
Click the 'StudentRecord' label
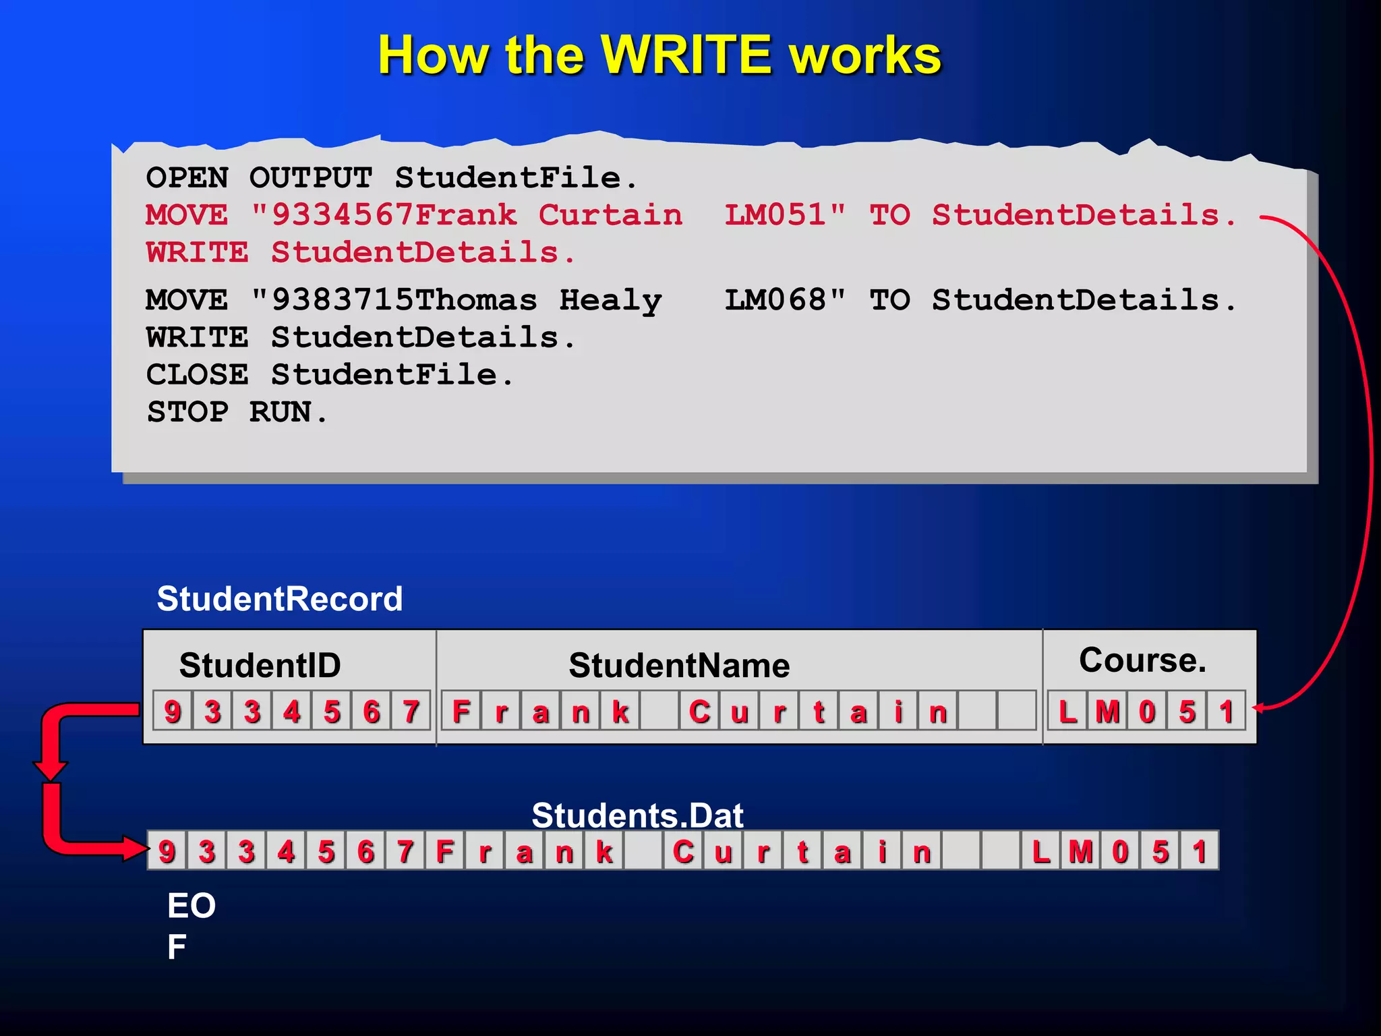pyautogui.click(x=280, y=598)
